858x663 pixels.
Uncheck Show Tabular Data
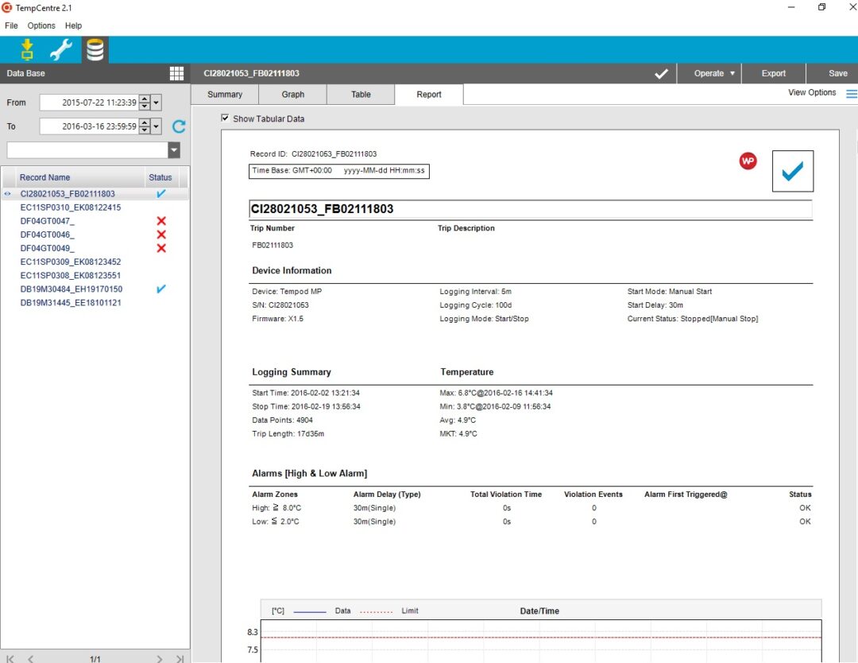click(224, 118)
